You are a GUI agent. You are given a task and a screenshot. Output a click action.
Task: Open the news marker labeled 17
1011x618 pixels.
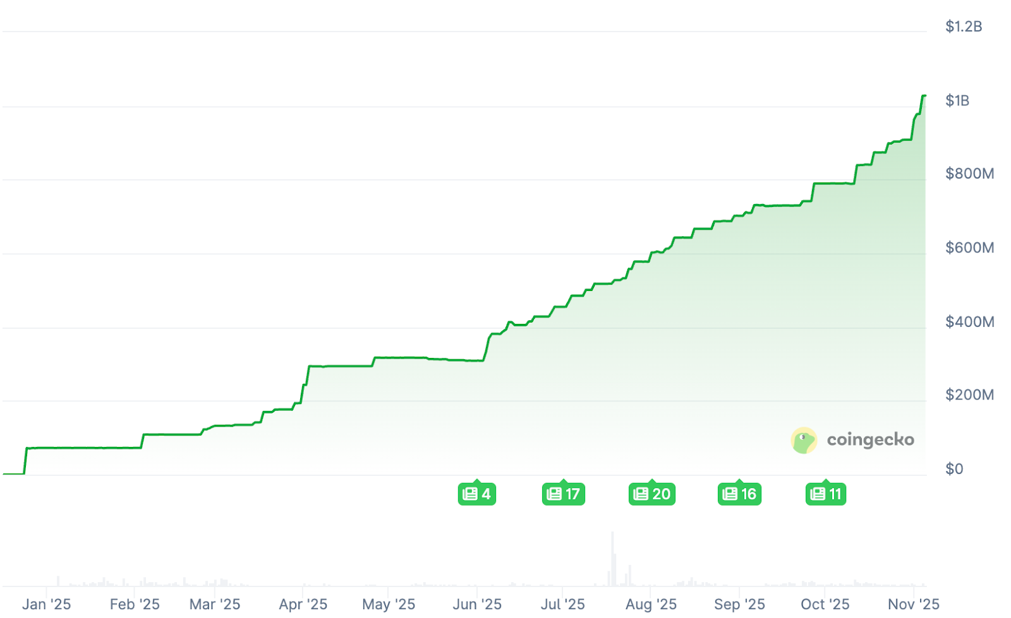(563, 494)
